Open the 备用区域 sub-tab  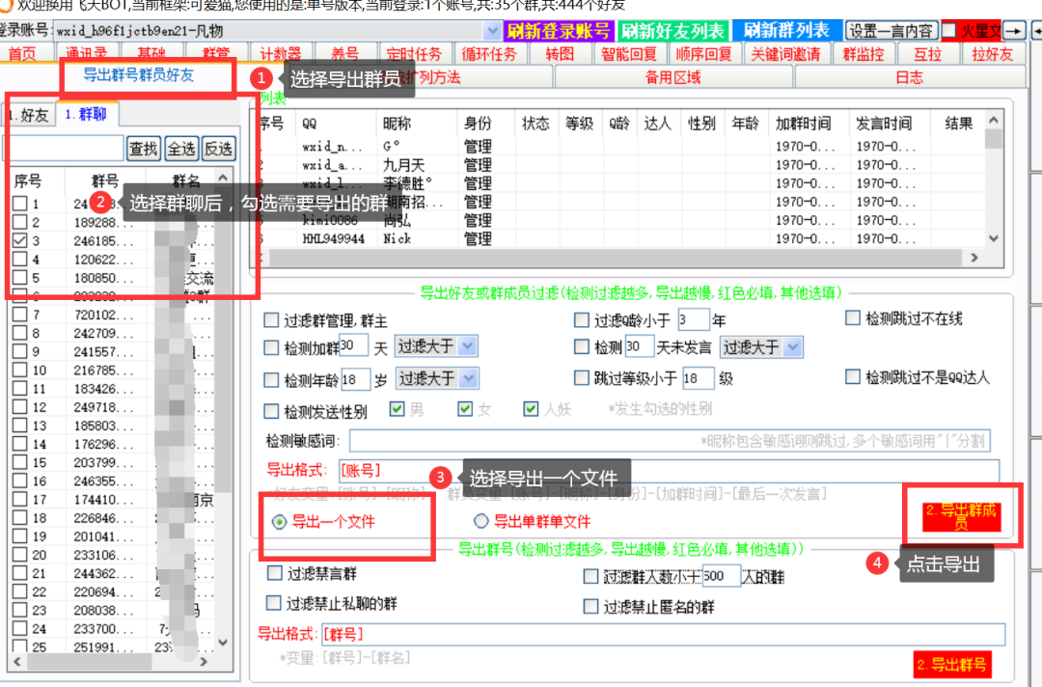tap(672, 77)
